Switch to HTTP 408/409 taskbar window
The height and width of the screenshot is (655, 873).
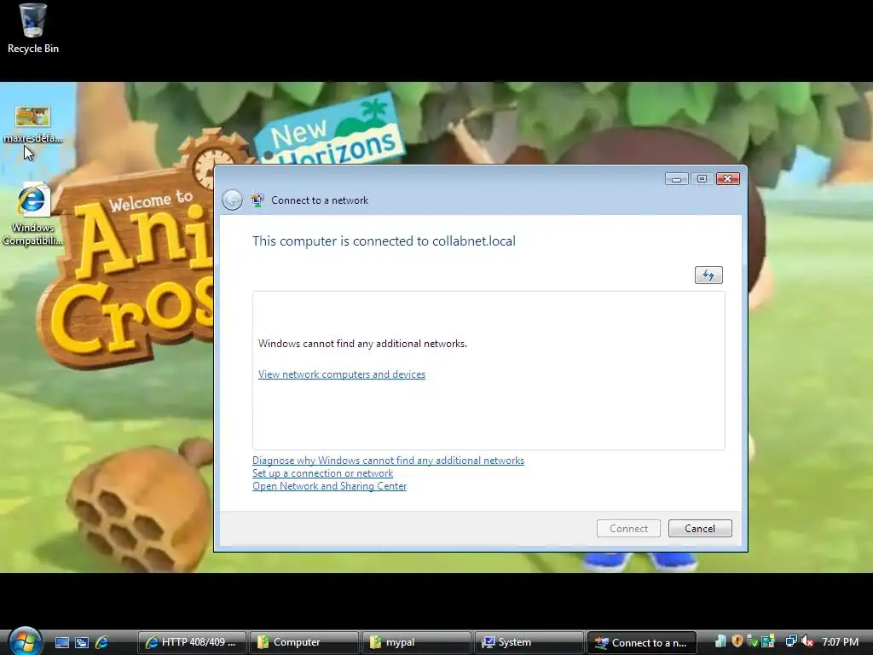tap(192, 642)
